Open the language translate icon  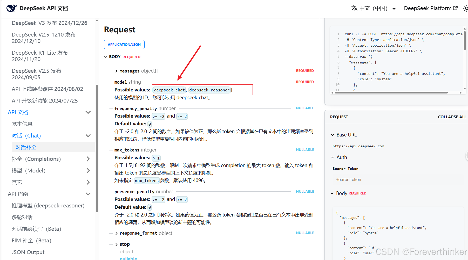tap(354, 8)
